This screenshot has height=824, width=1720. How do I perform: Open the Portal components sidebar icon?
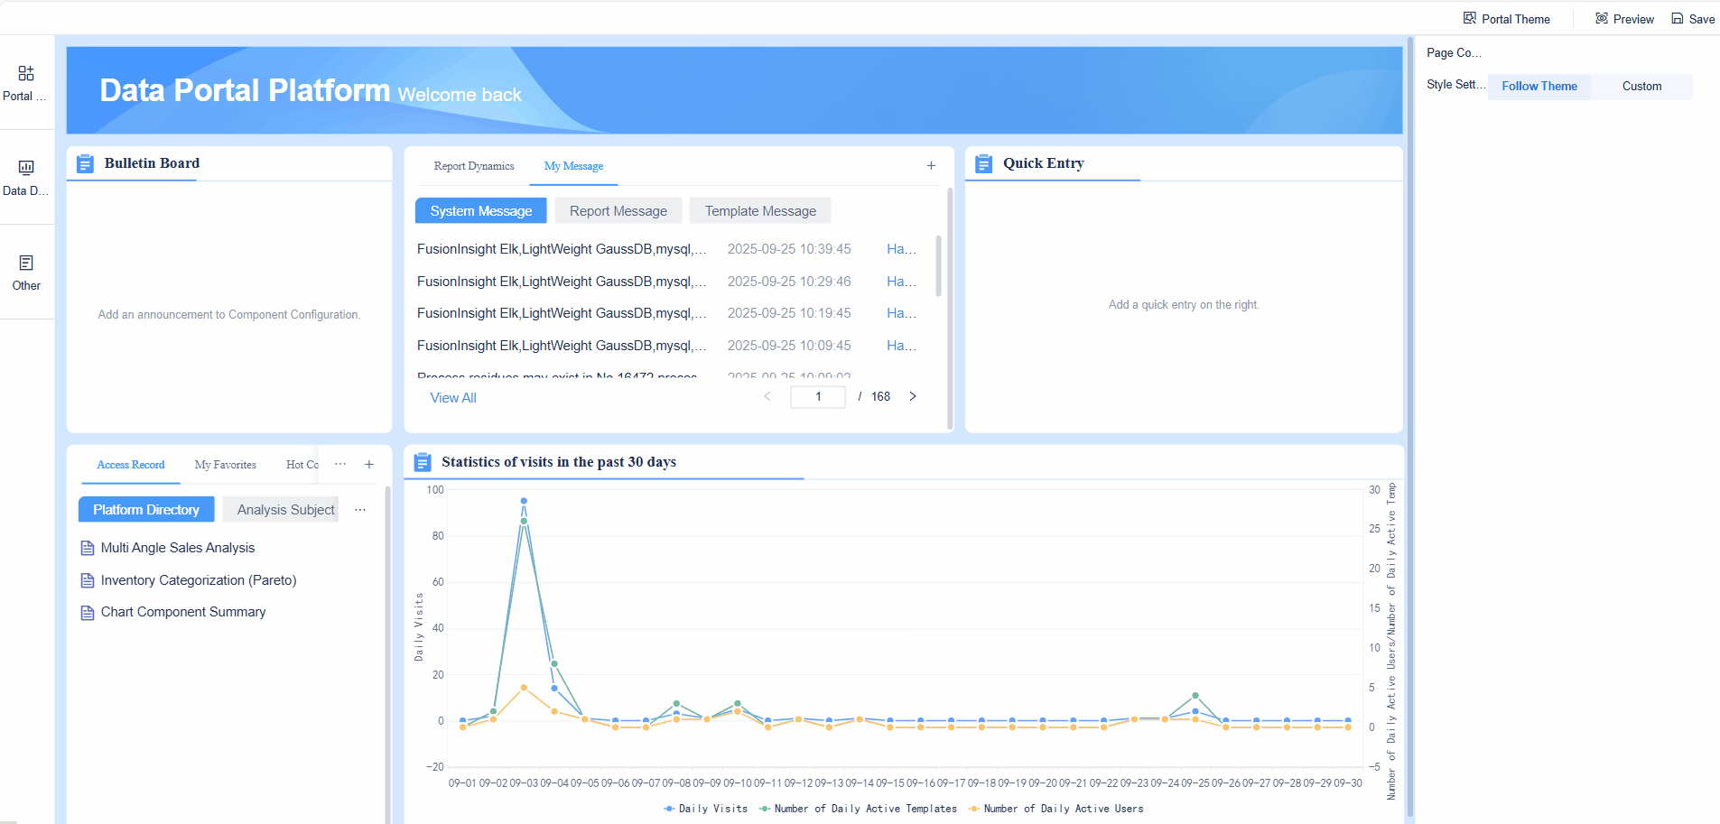(x=26, y=73)
